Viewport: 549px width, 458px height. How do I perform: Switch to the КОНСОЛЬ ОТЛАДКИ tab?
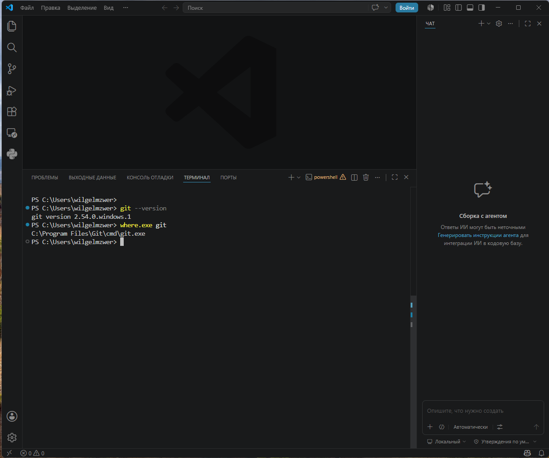coord(150,178)
